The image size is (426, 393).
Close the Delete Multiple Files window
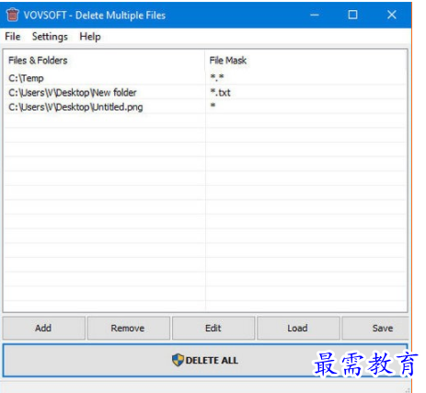pyautogui.click(x=392, y=15)
